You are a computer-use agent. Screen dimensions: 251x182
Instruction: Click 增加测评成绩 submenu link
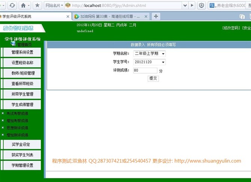pos(17,135)
